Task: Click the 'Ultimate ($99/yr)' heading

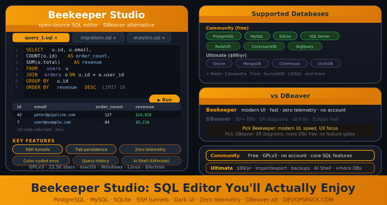Action: (x=227, y=55)
